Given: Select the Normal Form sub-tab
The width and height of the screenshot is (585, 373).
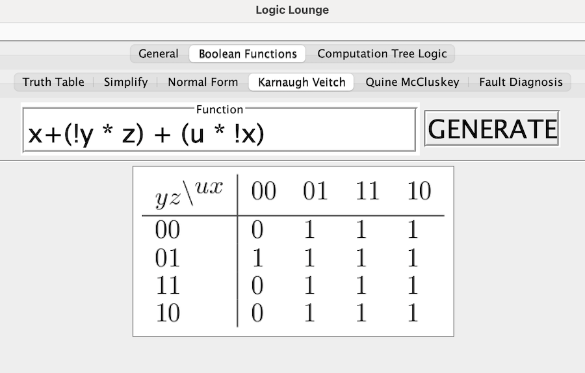Looking at the screenshot, I should (x=203, y=82).
